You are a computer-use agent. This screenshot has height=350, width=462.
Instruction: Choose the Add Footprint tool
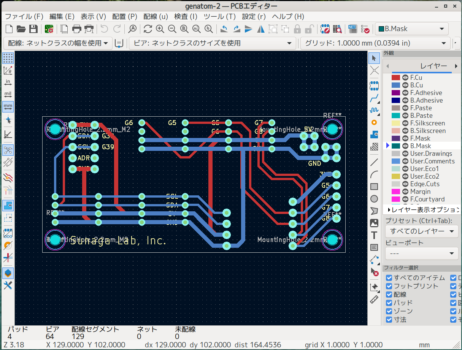point(374,85)
